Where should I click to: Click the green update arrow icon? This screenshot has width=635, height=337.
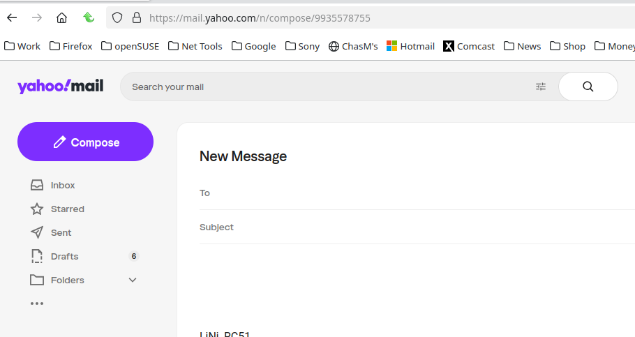click(89, 17)
